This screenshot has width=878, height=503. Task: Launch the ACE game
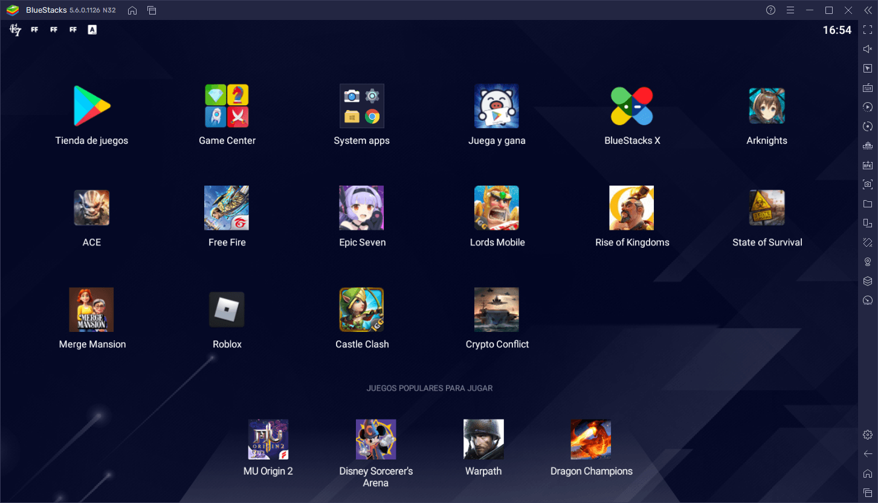pos(92,208)
